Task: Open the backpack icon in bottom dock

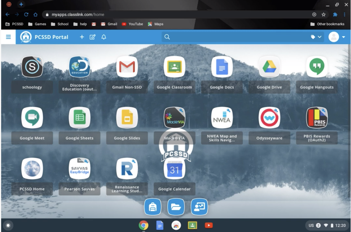Action: point(153,207)
